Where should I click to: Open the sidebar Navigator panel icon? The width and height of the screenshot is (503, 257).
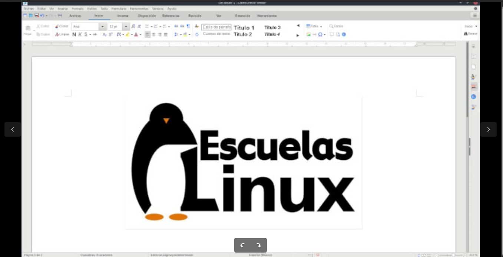(x=473, y=97)
